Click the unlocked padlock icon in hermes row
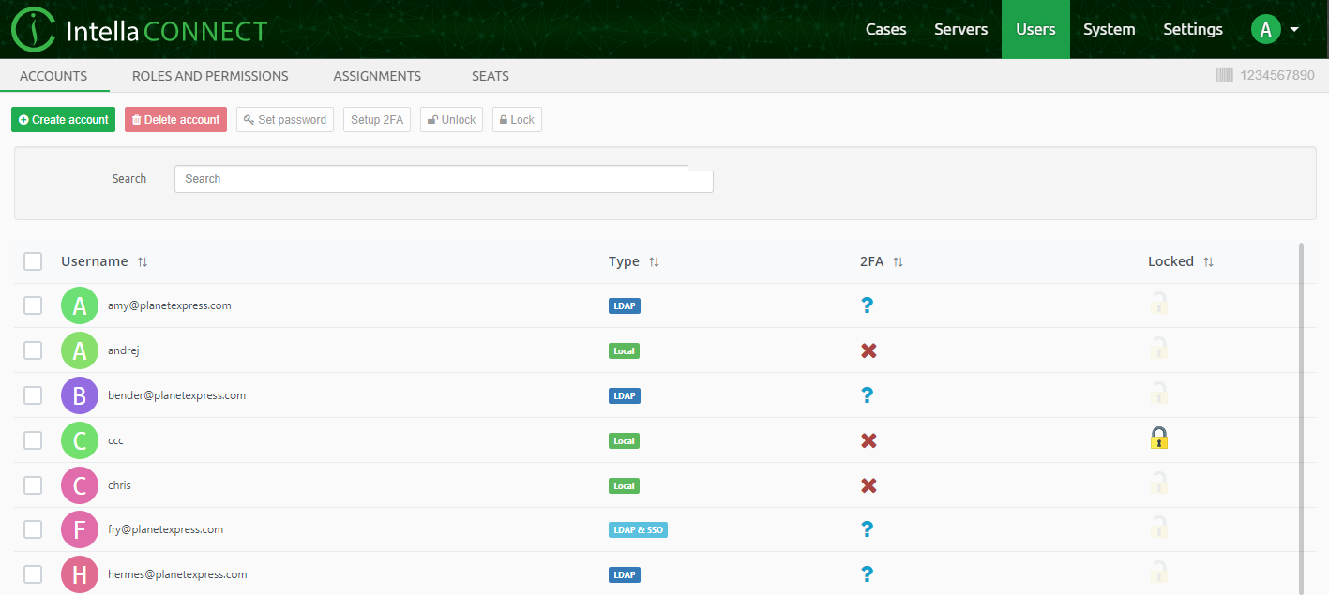The width and height of the screenshot is (1329, 595). tap(1159, 573)
